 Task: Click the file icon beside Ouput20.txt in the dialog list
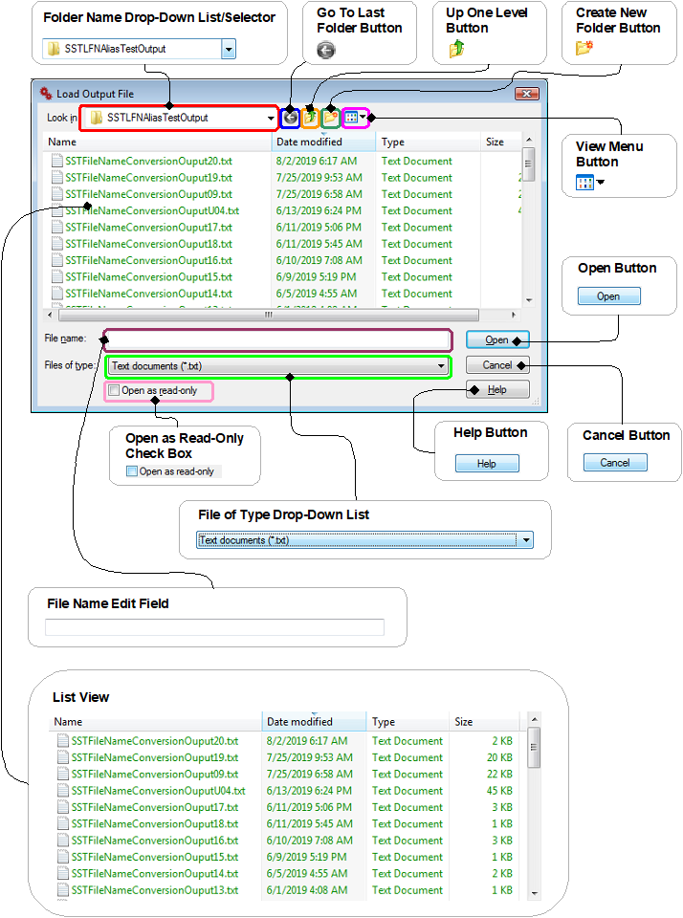(x=56, y=161)
